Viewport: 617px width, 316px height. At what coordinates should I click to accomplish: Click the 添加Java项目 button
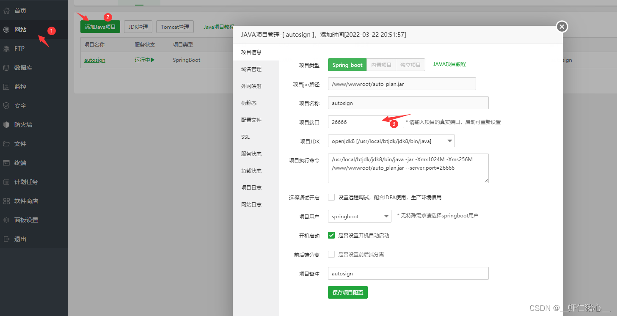(x=100, y=27)
